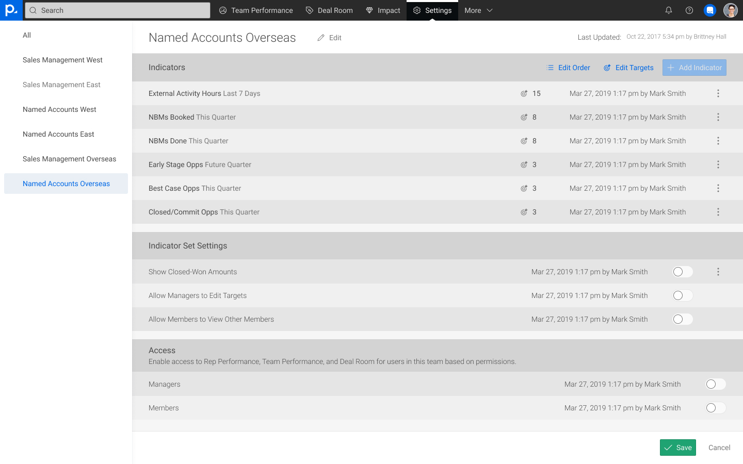Click the Add Indicator button
The image size is (743, 464).
[694, 68]
